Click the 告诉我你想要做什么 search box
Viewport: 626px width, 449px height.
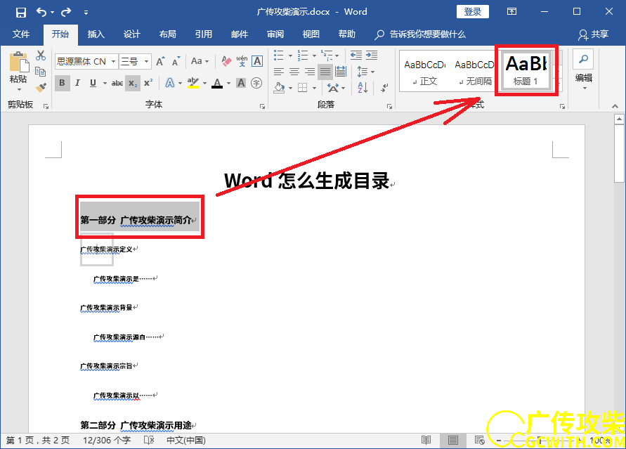tap(420, 34)
